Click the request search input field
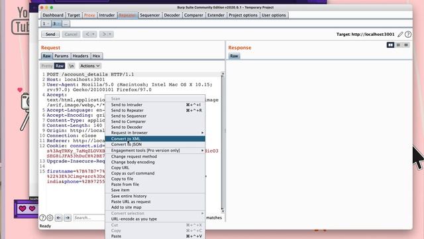 click(x=89, y=218)
